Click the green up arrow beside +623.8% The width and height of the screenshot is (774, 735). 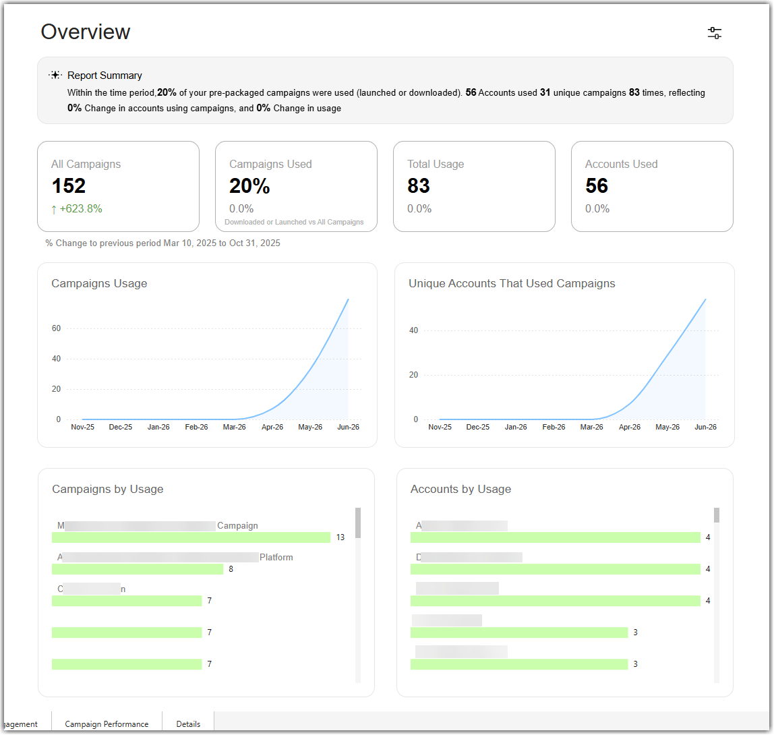click(54, 209)
